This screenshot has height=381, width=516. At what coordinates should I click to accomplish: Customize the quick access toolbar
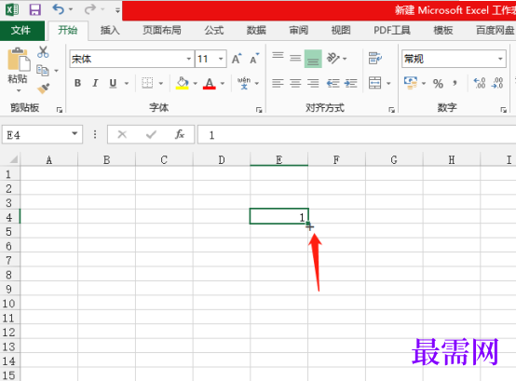pyautogui.click(x=117, y=10)
